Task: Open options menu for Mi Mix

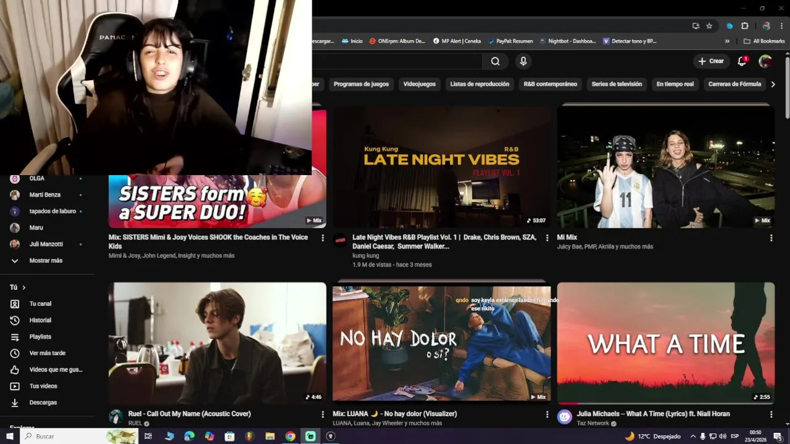Action: coord(771,238)
